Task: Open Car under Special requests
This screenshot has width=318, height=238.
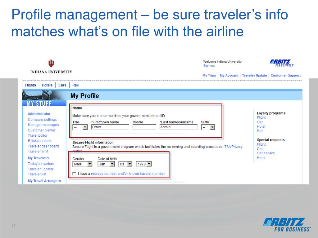Action: tap(260, 149)
